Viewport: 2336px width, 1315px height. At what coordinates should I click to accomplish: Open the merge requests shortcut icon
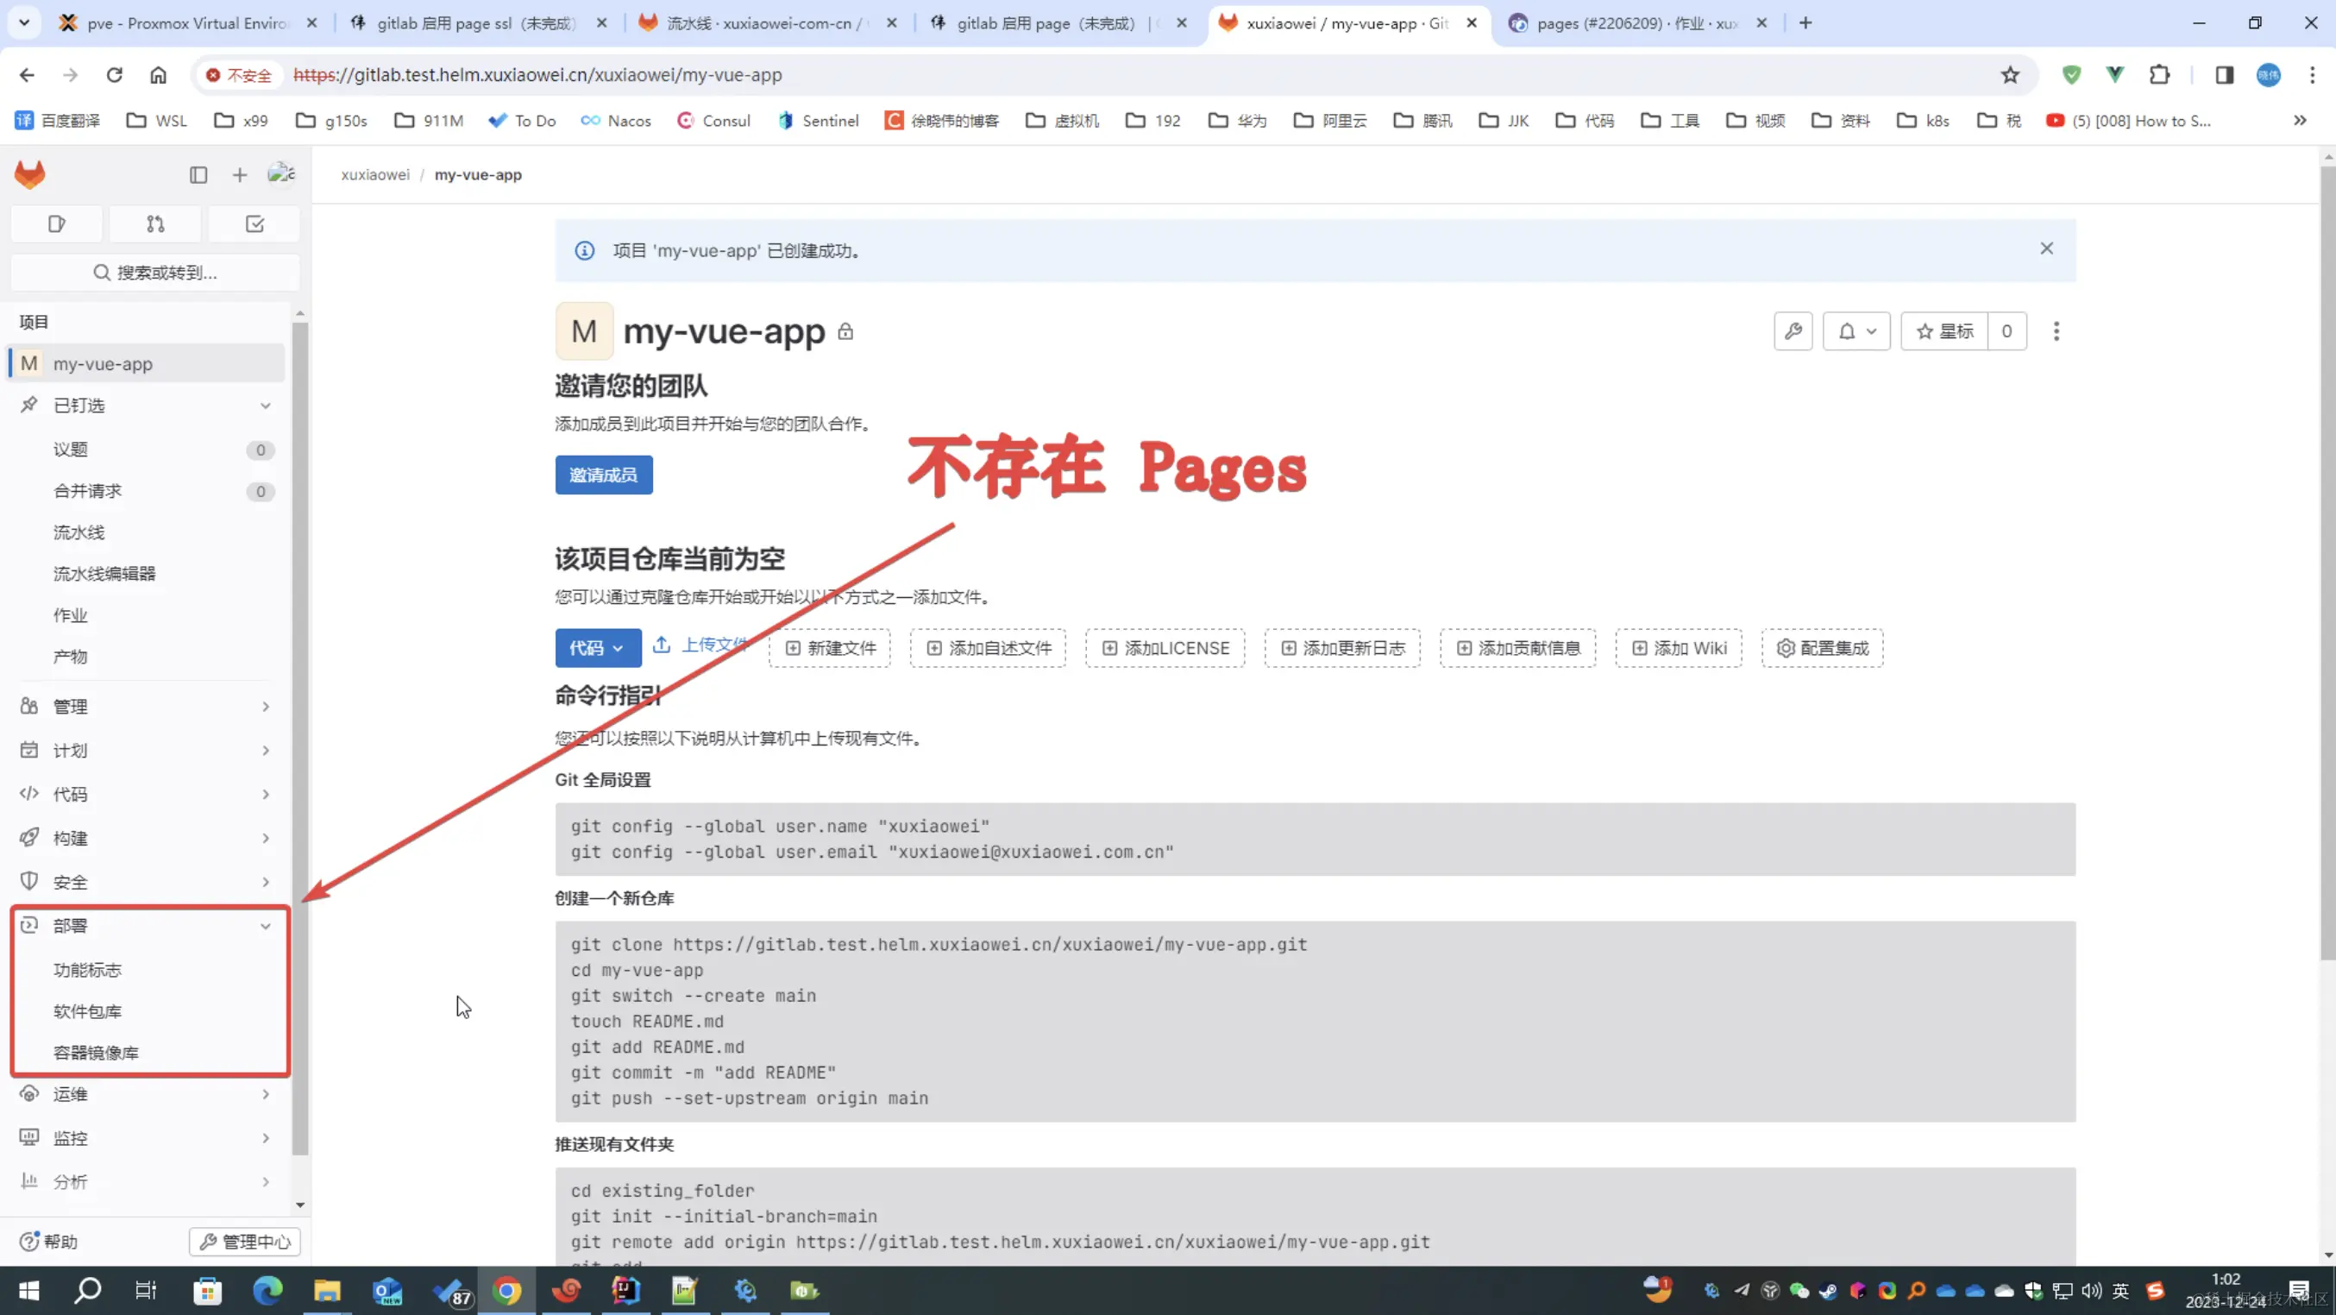[x=155, y=224]
